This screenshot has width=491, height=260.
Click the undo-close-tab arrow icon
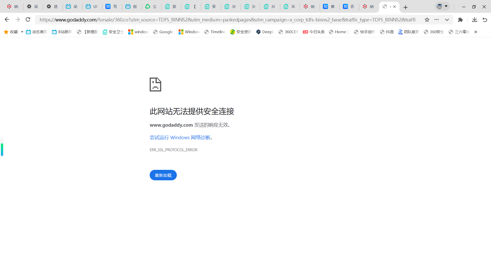(x=485, y=20)
